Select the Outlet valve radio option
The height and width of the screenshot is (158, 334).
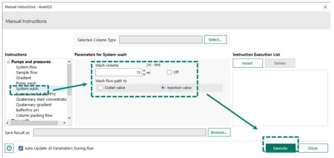point(100,88)
